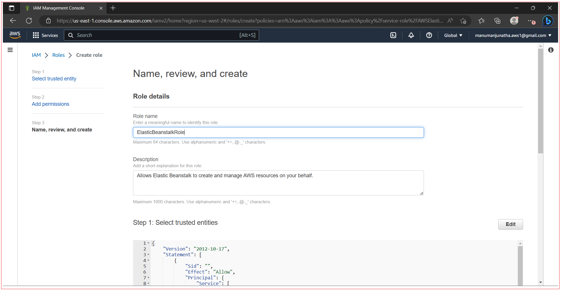
Task: Refresh the browser page
Action: (29, 21)
